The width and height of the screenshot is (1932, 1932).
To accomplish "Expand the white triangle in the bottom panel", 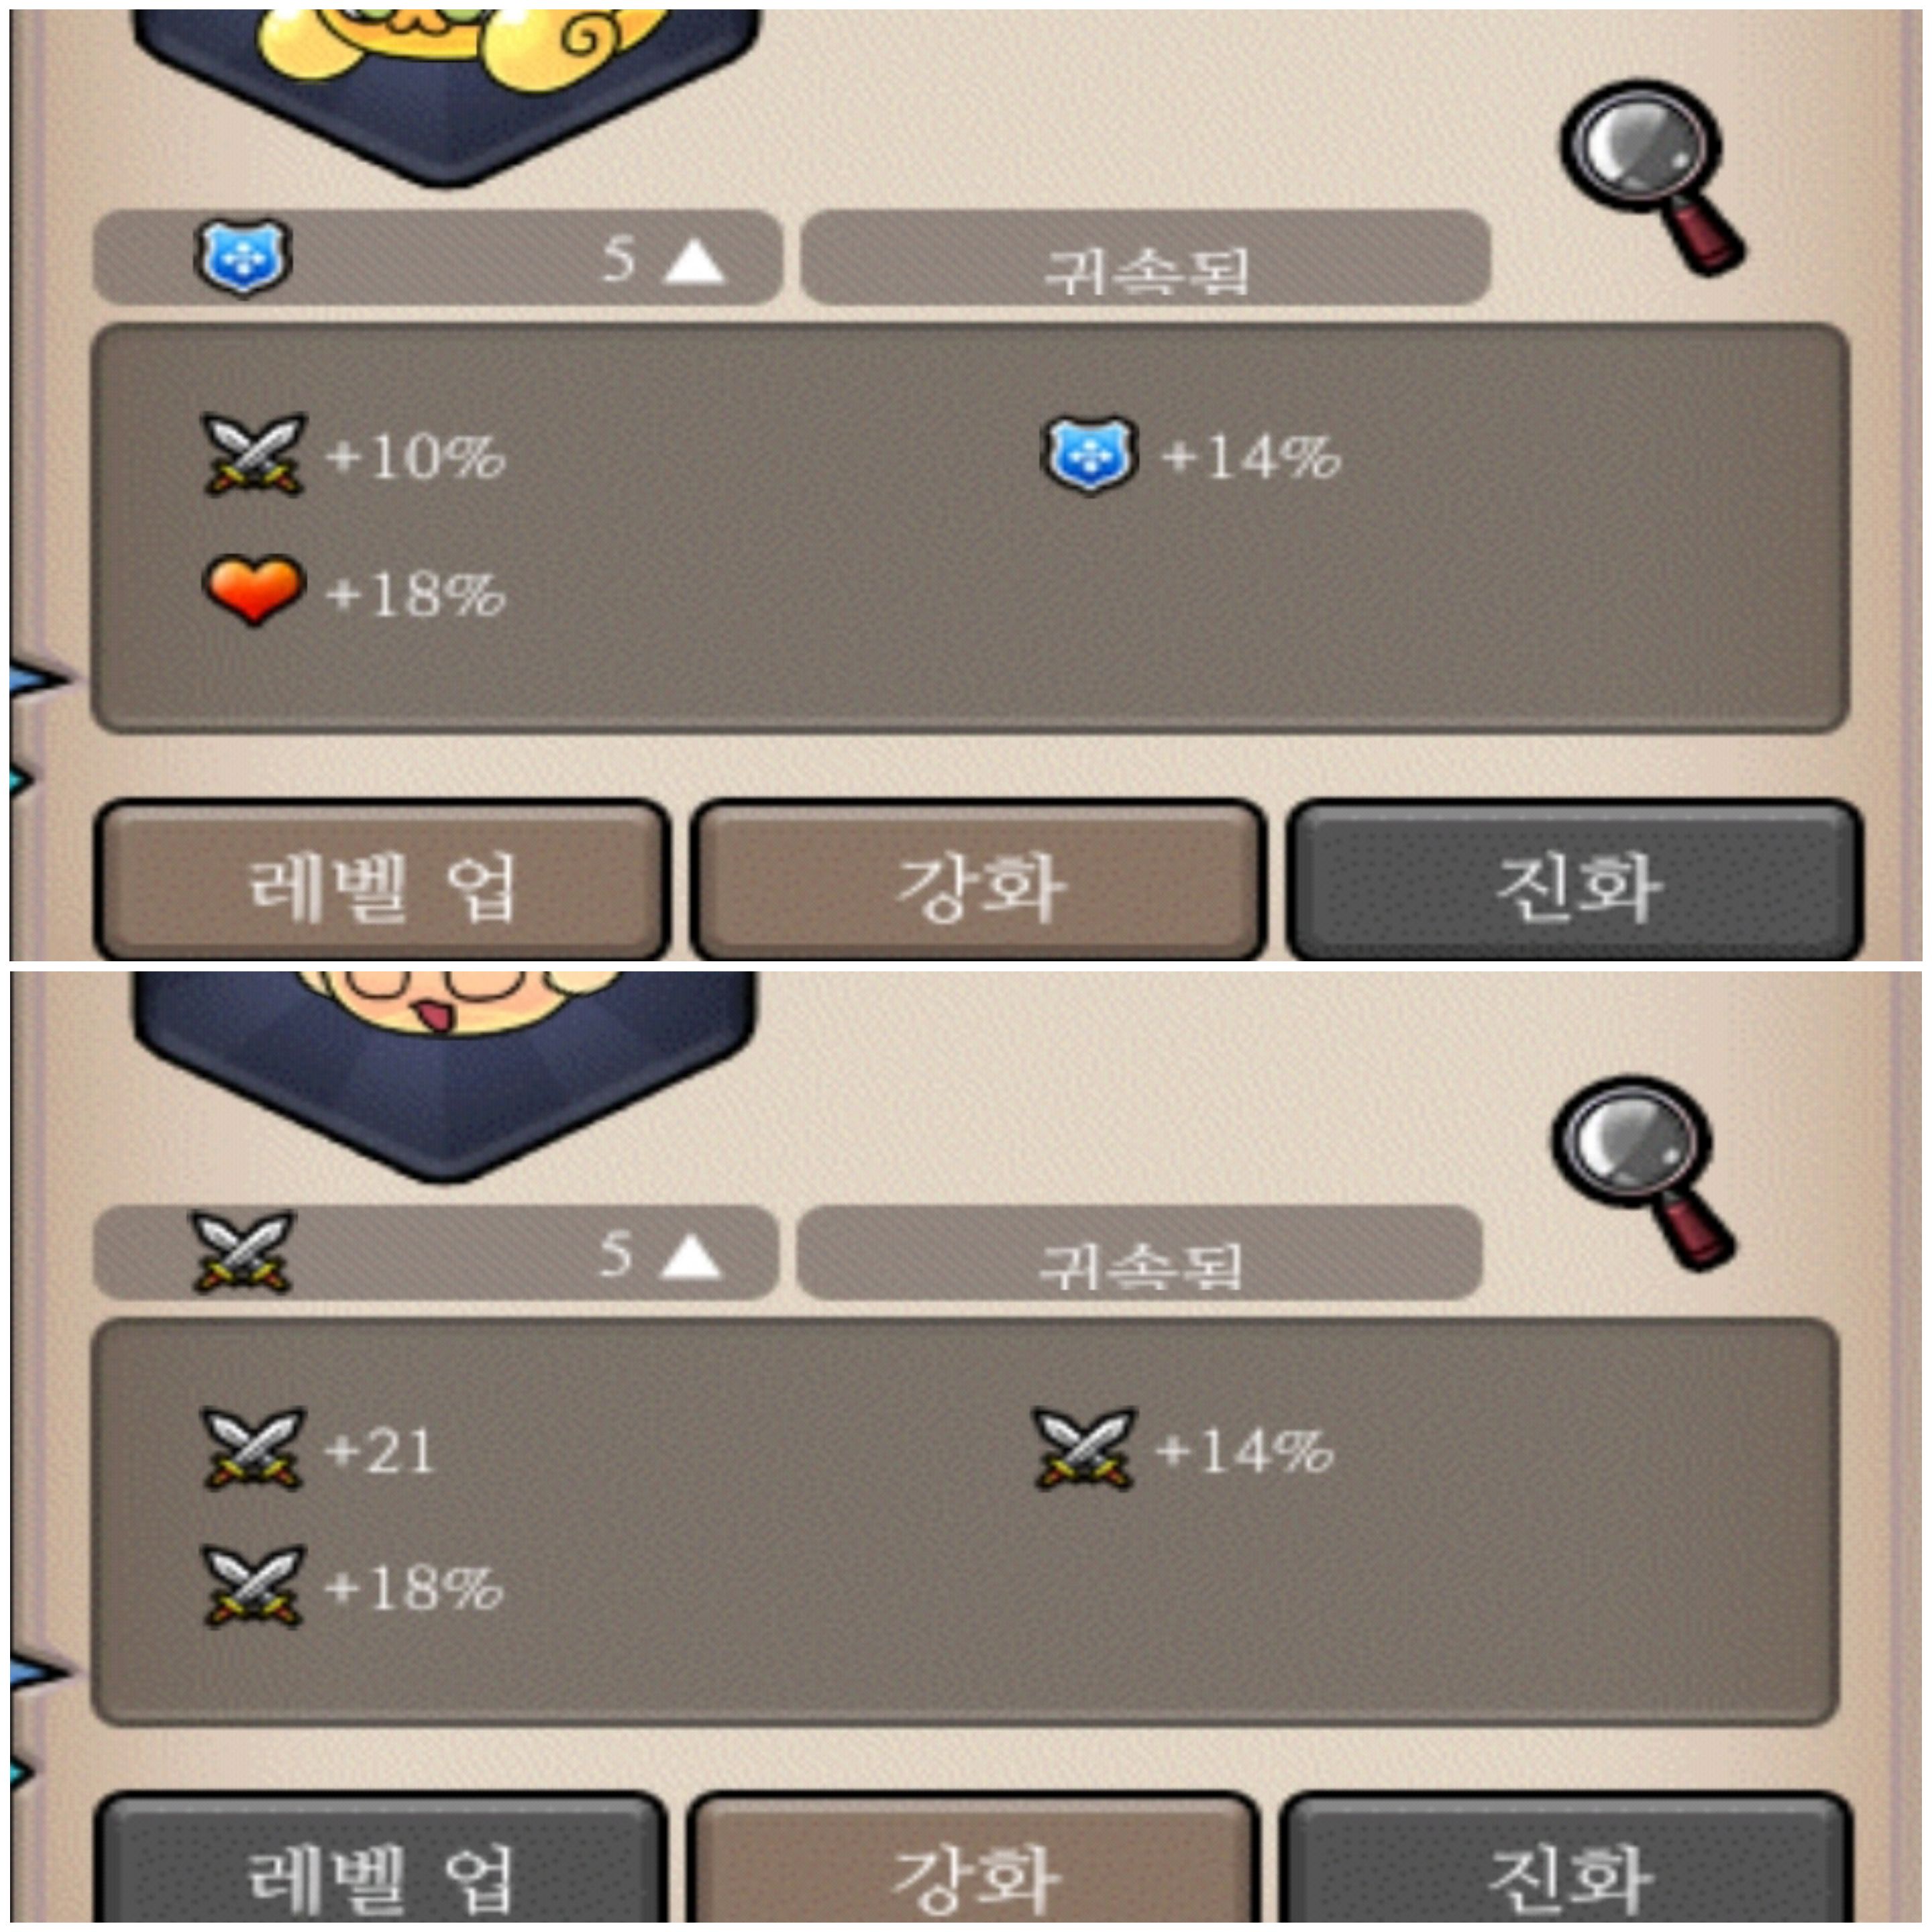I will tap(691, 1257).
